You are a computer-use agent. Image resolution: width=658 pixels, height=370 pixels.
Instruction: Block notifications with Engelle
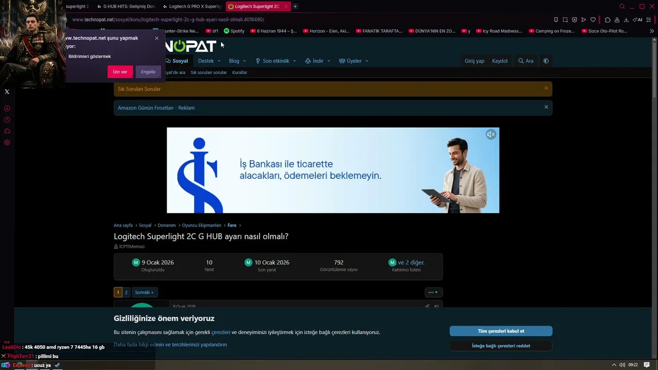pyautogui.click(x=148, y=72)
